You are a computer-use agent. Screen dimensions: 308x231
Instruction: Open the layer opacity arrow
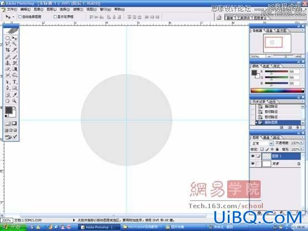point(301,143)
